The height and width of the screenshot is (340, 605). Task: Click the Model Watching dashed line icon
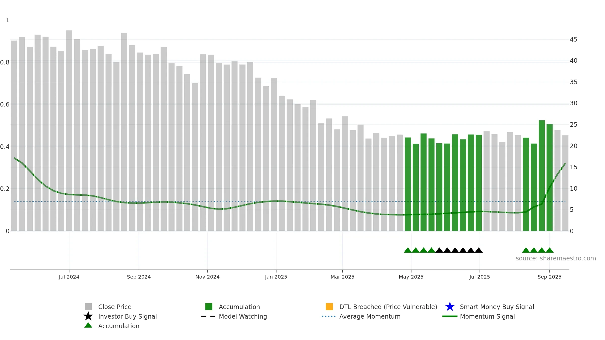208,316
